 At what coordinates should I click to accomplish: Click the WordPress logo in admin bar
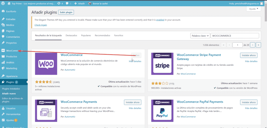(3, 3)
